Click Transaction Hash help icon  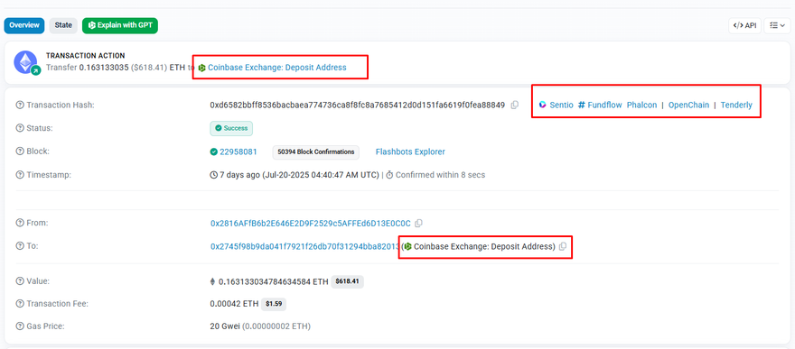click(x=20, y=106)
